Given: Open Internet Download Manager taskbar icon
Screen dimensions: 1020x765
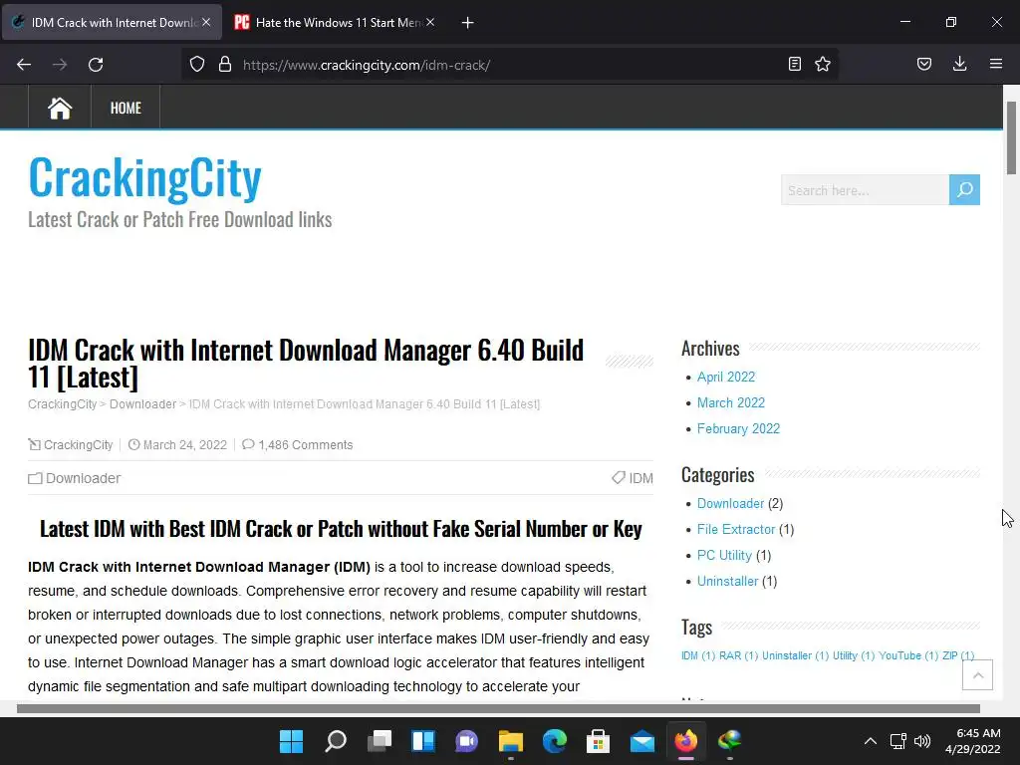Looking at the screenshot, I should (x=730, y=741).
